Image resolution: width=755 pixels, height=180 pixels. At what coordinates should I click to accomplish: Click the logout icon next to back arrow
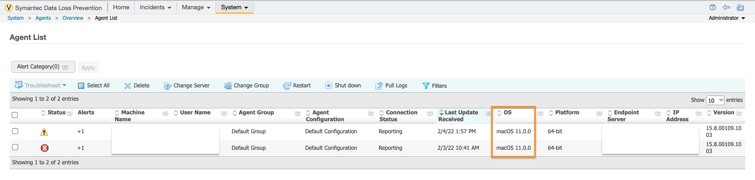point(740,7)
